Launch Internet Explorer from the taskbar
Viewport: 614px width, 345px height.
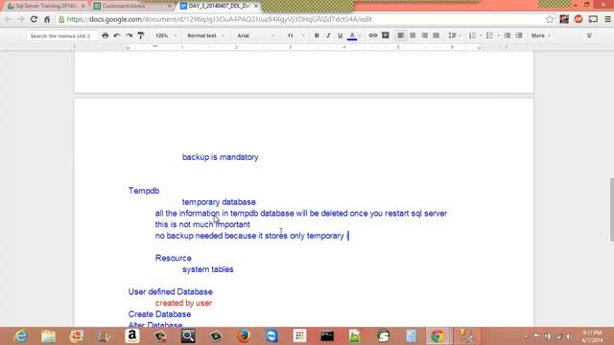pyautogui.click(x=21, y=336)
